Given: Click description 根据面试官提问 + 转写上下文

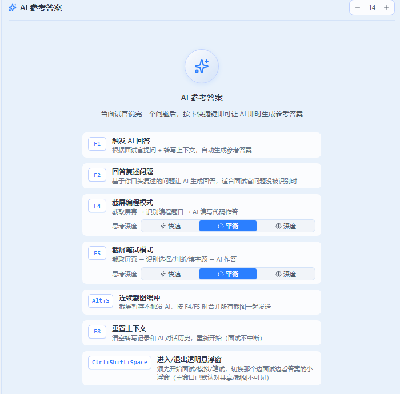Looking at the screenshot, I should click(x=182, y=150).
